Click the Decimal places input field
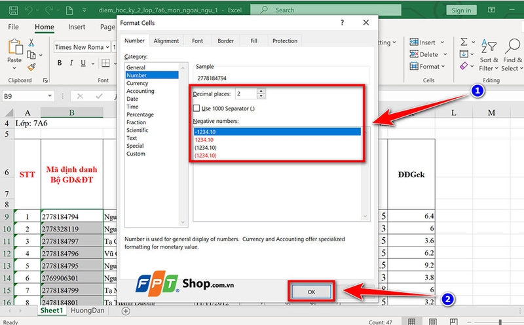 coord(246,94)
